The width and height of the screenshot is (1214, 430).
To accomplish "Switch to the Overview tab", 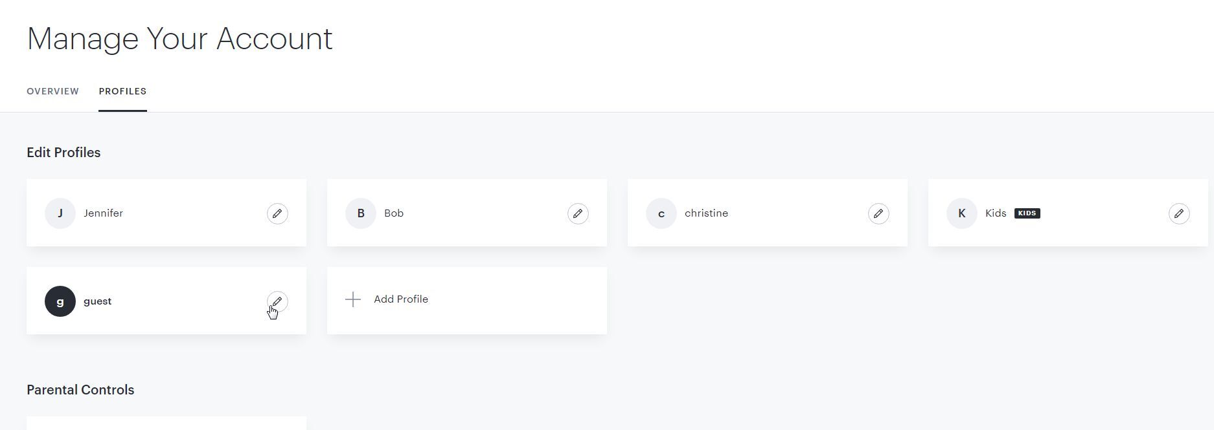I will tap(52, 91).
